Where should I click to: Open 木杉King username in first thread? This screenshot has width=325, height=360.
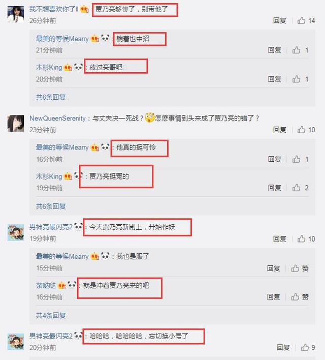click(x=49, y=68)
